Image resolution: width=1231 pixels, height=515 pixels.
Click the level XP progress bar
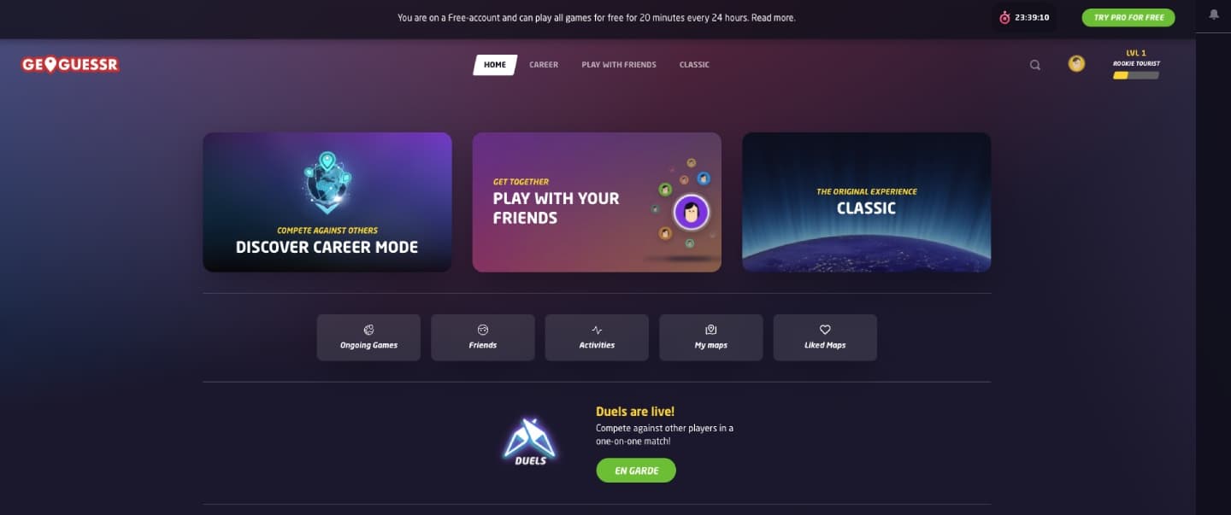coord(1136,75)
